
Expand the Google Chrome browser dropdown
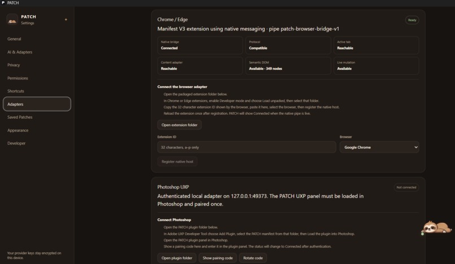(379, 147)
